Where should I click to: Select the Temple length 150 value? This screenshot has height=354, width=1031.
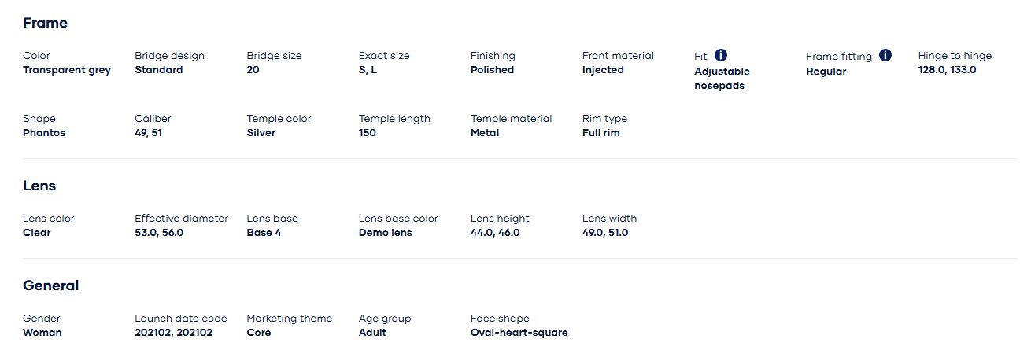[367, 133]
